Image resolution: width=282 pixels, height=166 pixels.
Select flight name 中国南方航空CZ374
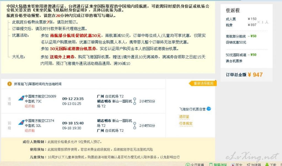(x=40, y=121)
